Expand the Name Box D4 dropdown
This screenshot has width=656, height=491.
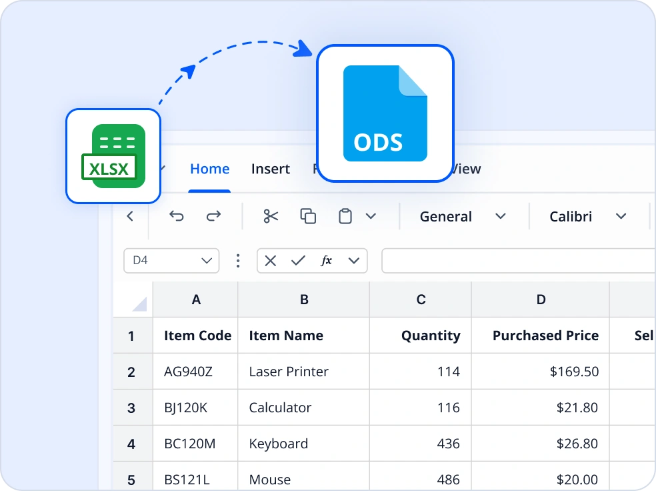coord(207,261)
